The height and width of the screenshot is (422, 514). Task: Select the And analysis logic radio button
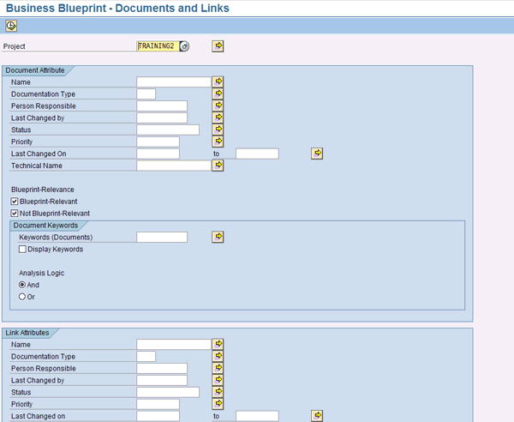click(x=22, y=285)
